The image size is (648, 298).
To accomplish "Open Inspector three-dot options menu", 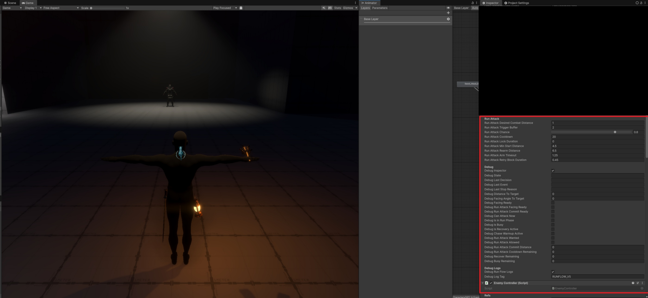I will pyautogui.click(x=645, y=3).
